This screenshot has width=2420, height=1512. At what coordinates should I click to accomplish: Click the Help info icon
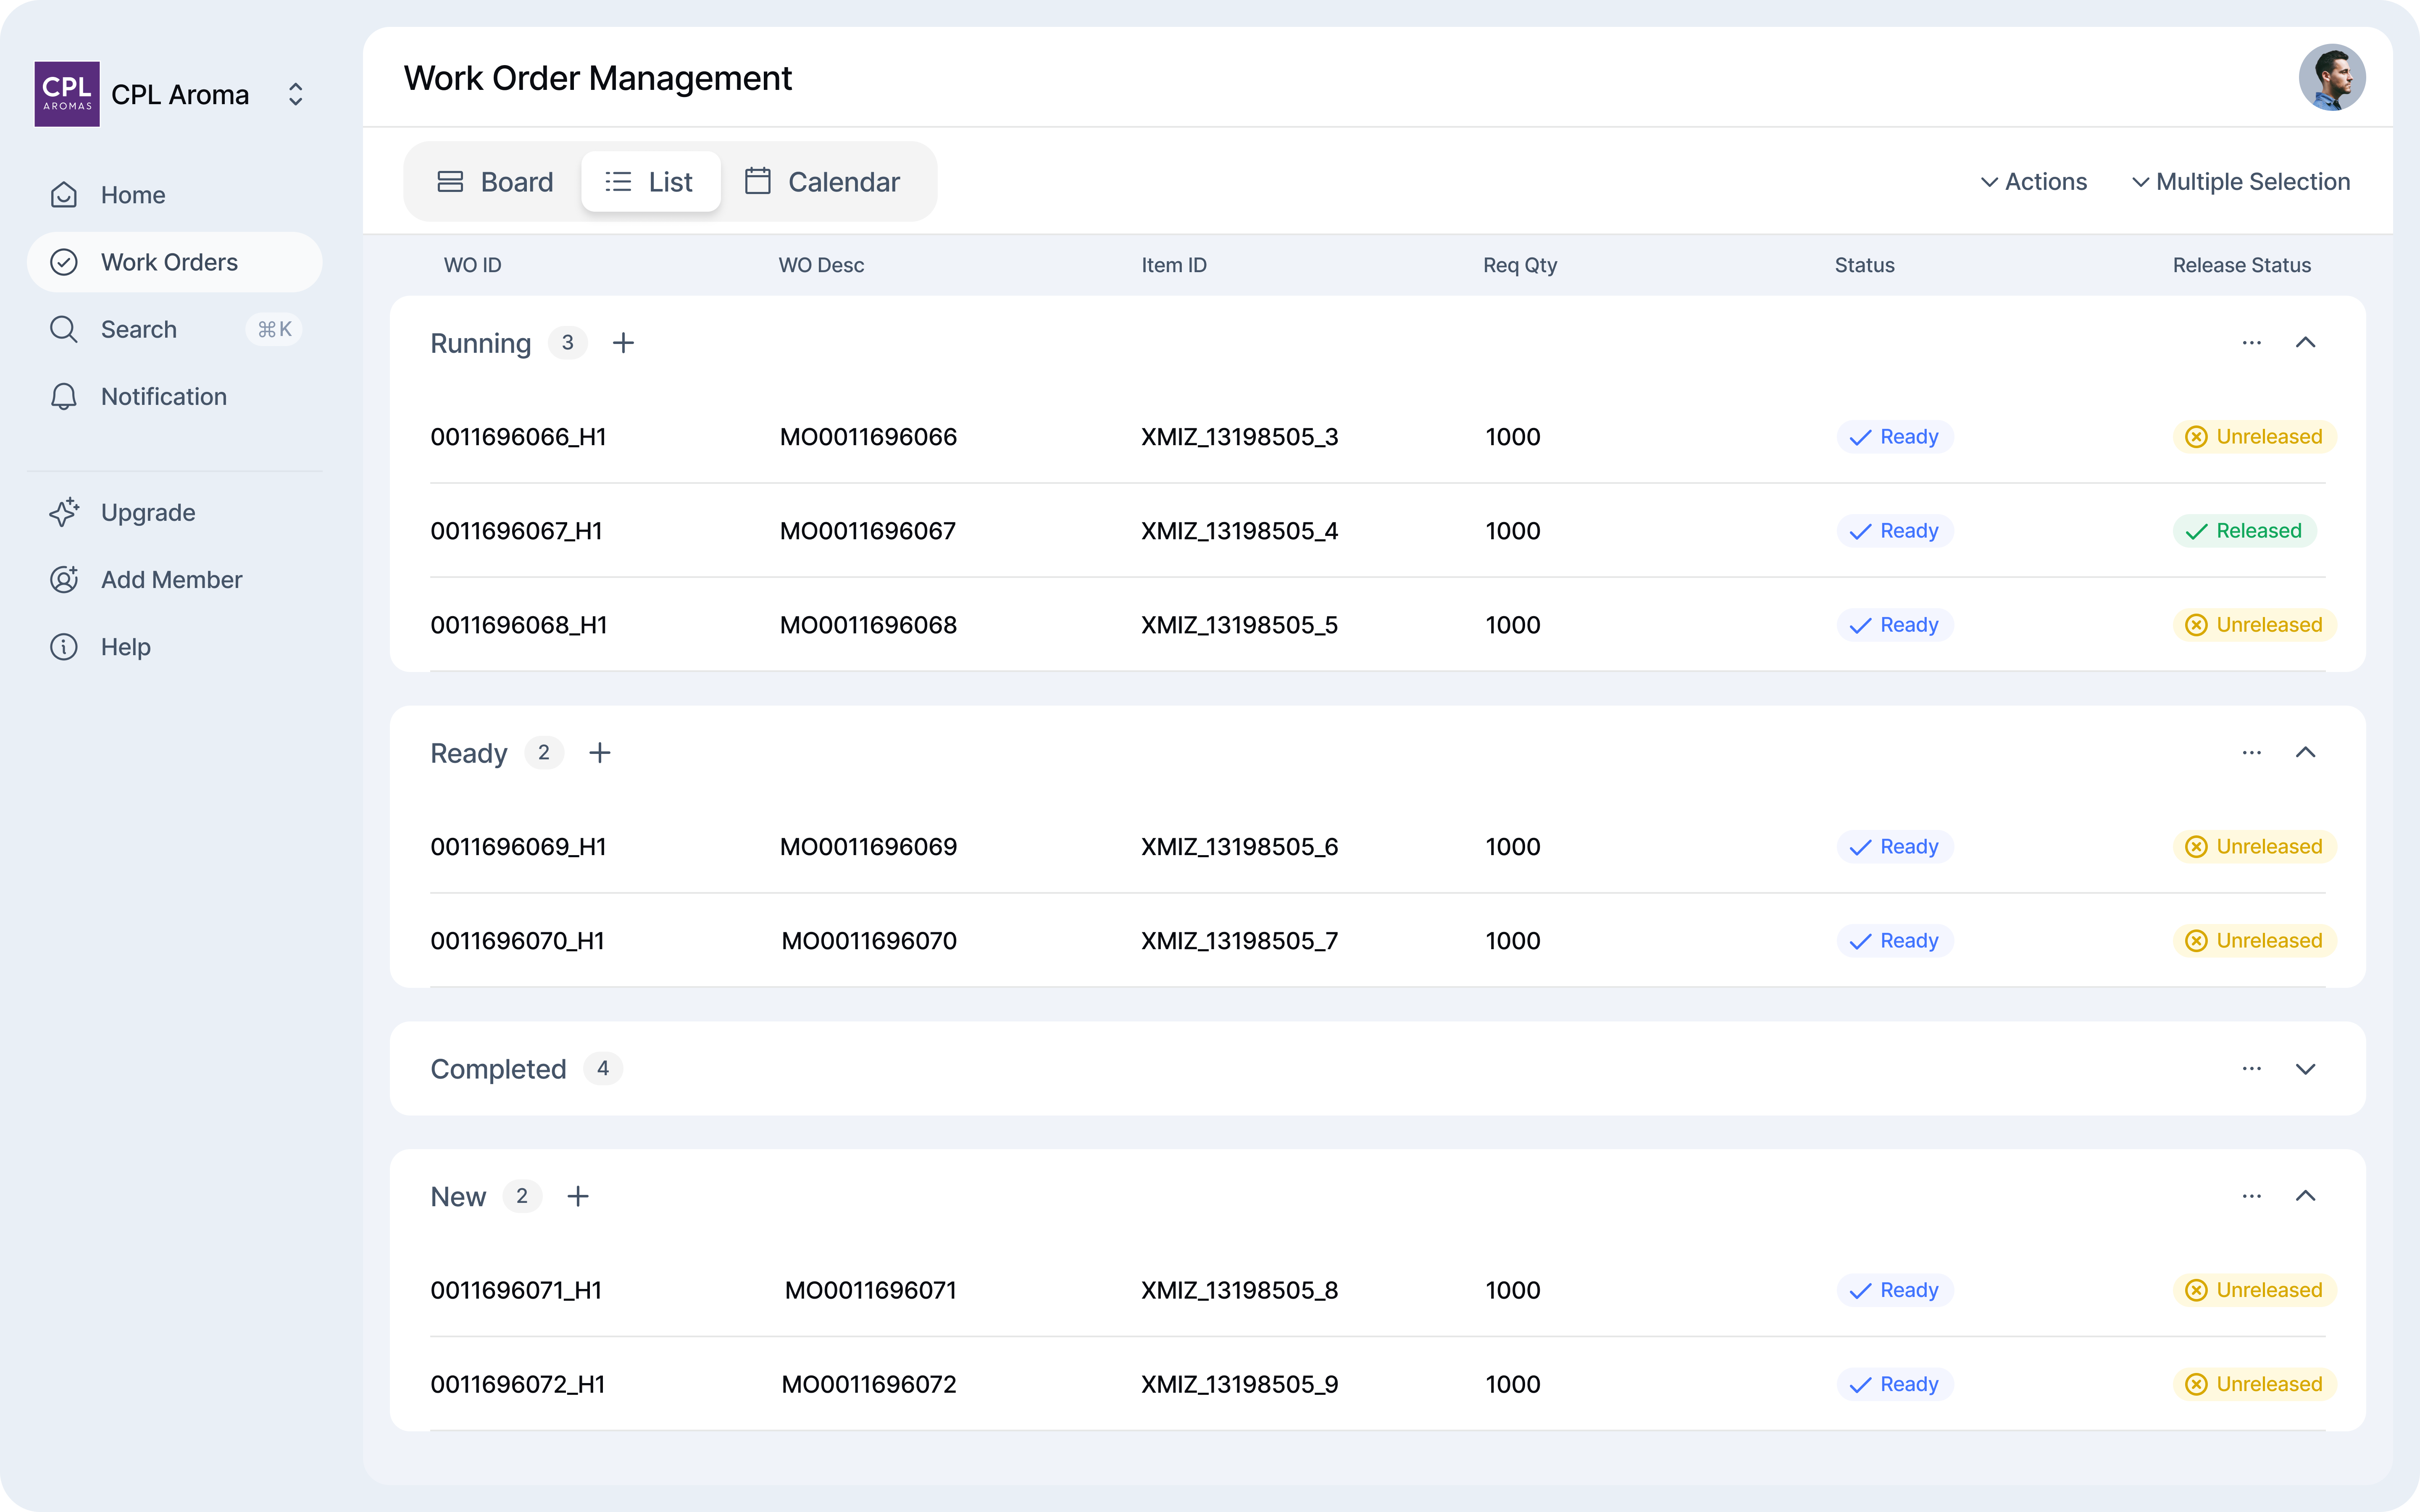[x=64, y=646]
